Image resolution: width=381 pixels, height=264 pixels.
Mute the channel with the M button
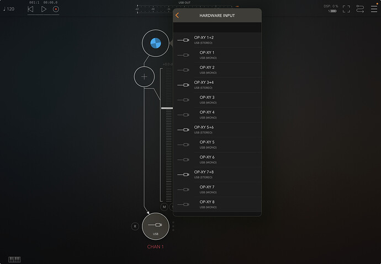point(164,207)
